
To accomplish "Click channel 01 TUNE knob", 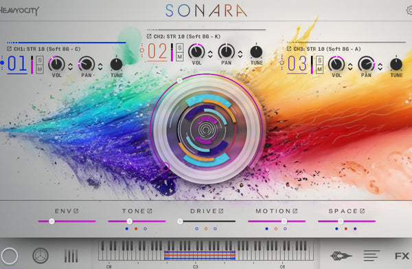I will (117, 64).
